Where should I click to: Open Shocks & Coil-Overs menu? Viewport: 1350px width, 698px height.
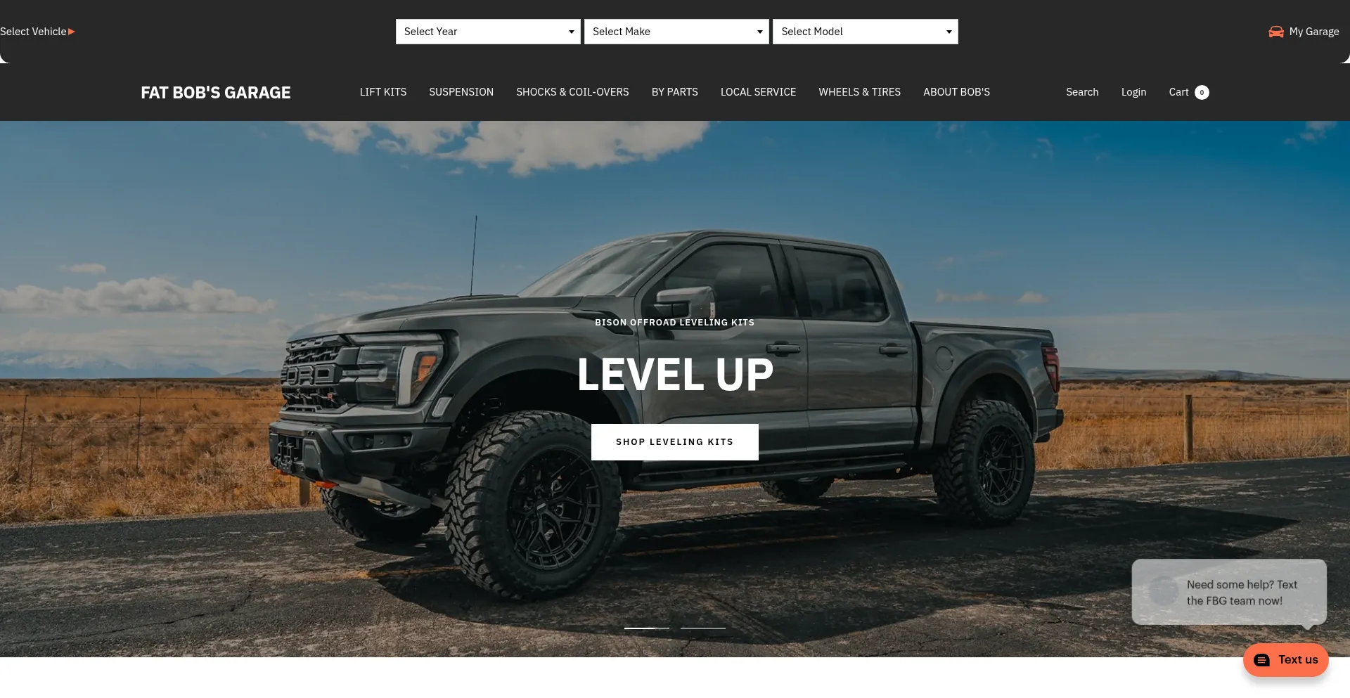tap(572, 92)
